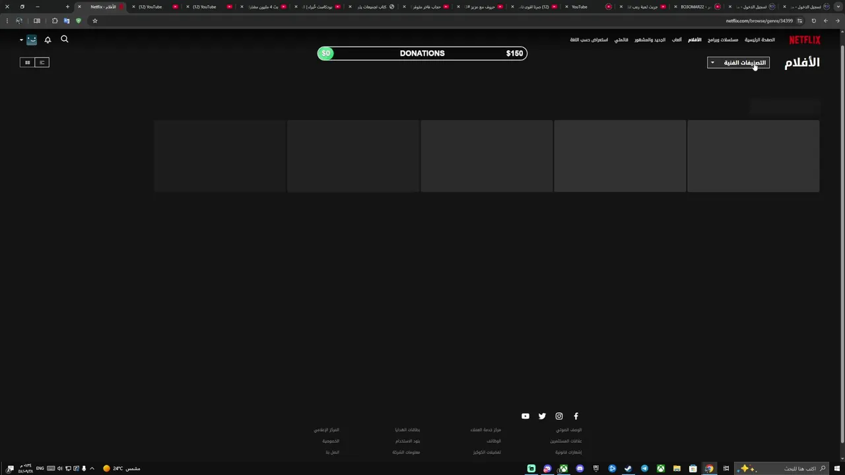Open Netflix Instagram page icon
Image resolution: width=845 pixels, height=475 pixels.
coord(559,416)
